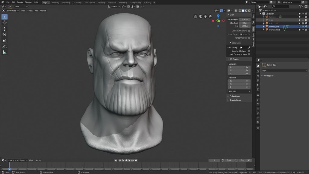
Task: Hide Thanos_Head with its eye icon
Action: [303, 30]
